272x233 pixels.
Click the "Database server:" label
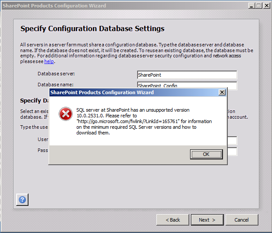[56, 74]
